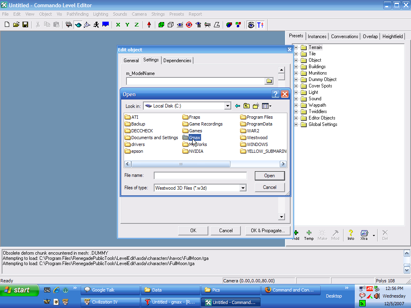Expand the Files of type dropdown

242,188
